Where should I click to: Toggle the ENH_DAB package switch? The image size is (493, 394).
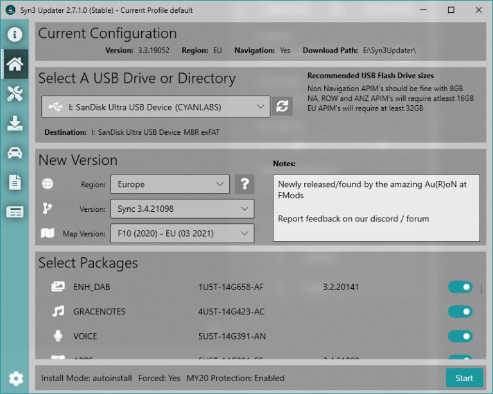(460, 287)
